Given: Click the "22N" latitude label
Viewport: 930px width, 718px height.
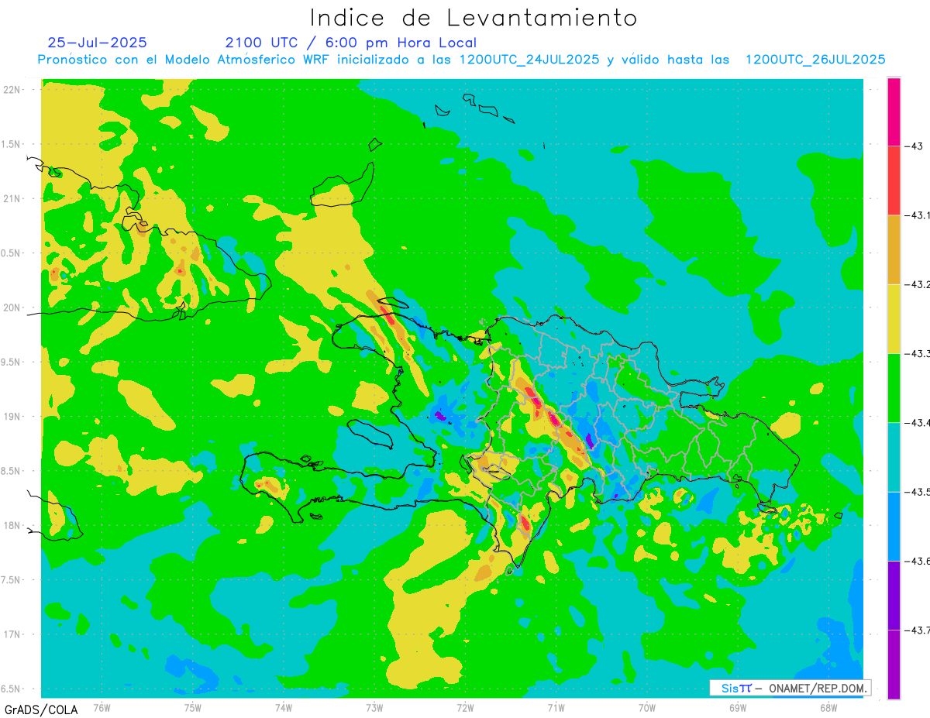Looking at the screenshot, I should [x=12, y=90].
